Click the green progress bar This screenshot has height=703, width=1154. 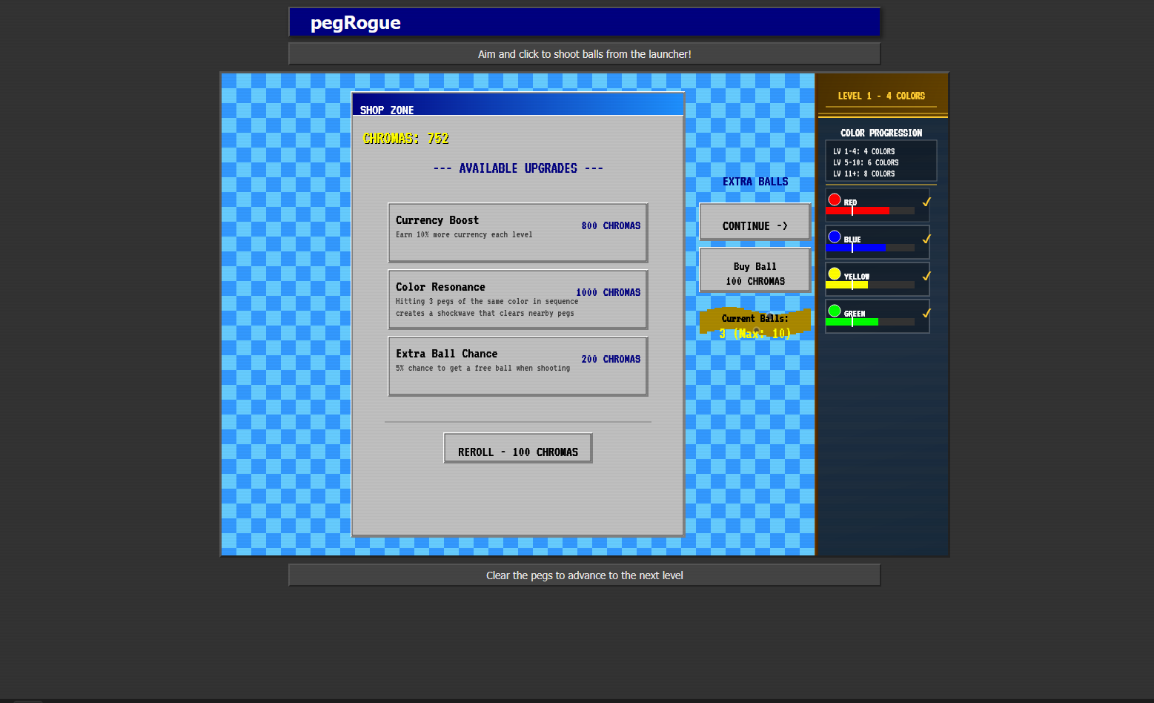pos(870,322)
